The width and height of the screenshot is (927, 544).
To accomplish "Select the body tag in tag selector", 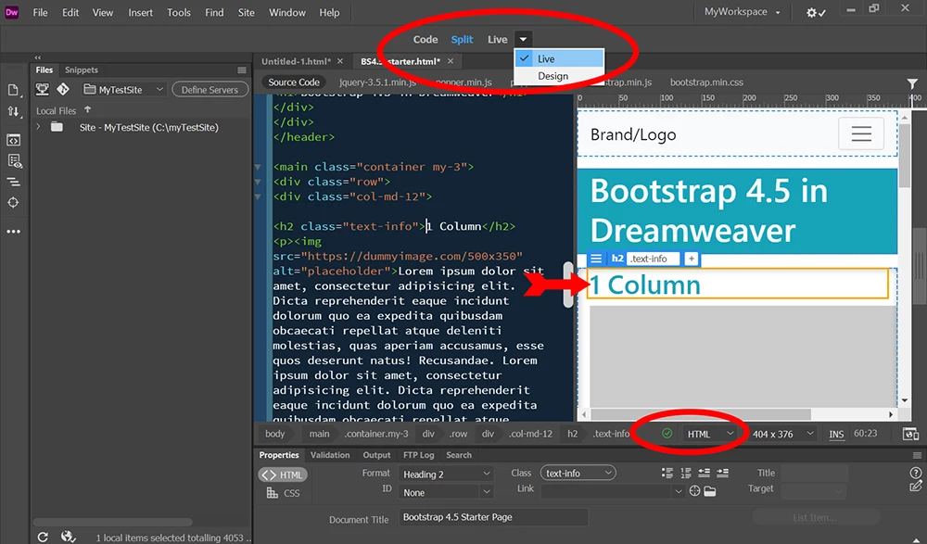I will tap(275, 434).
